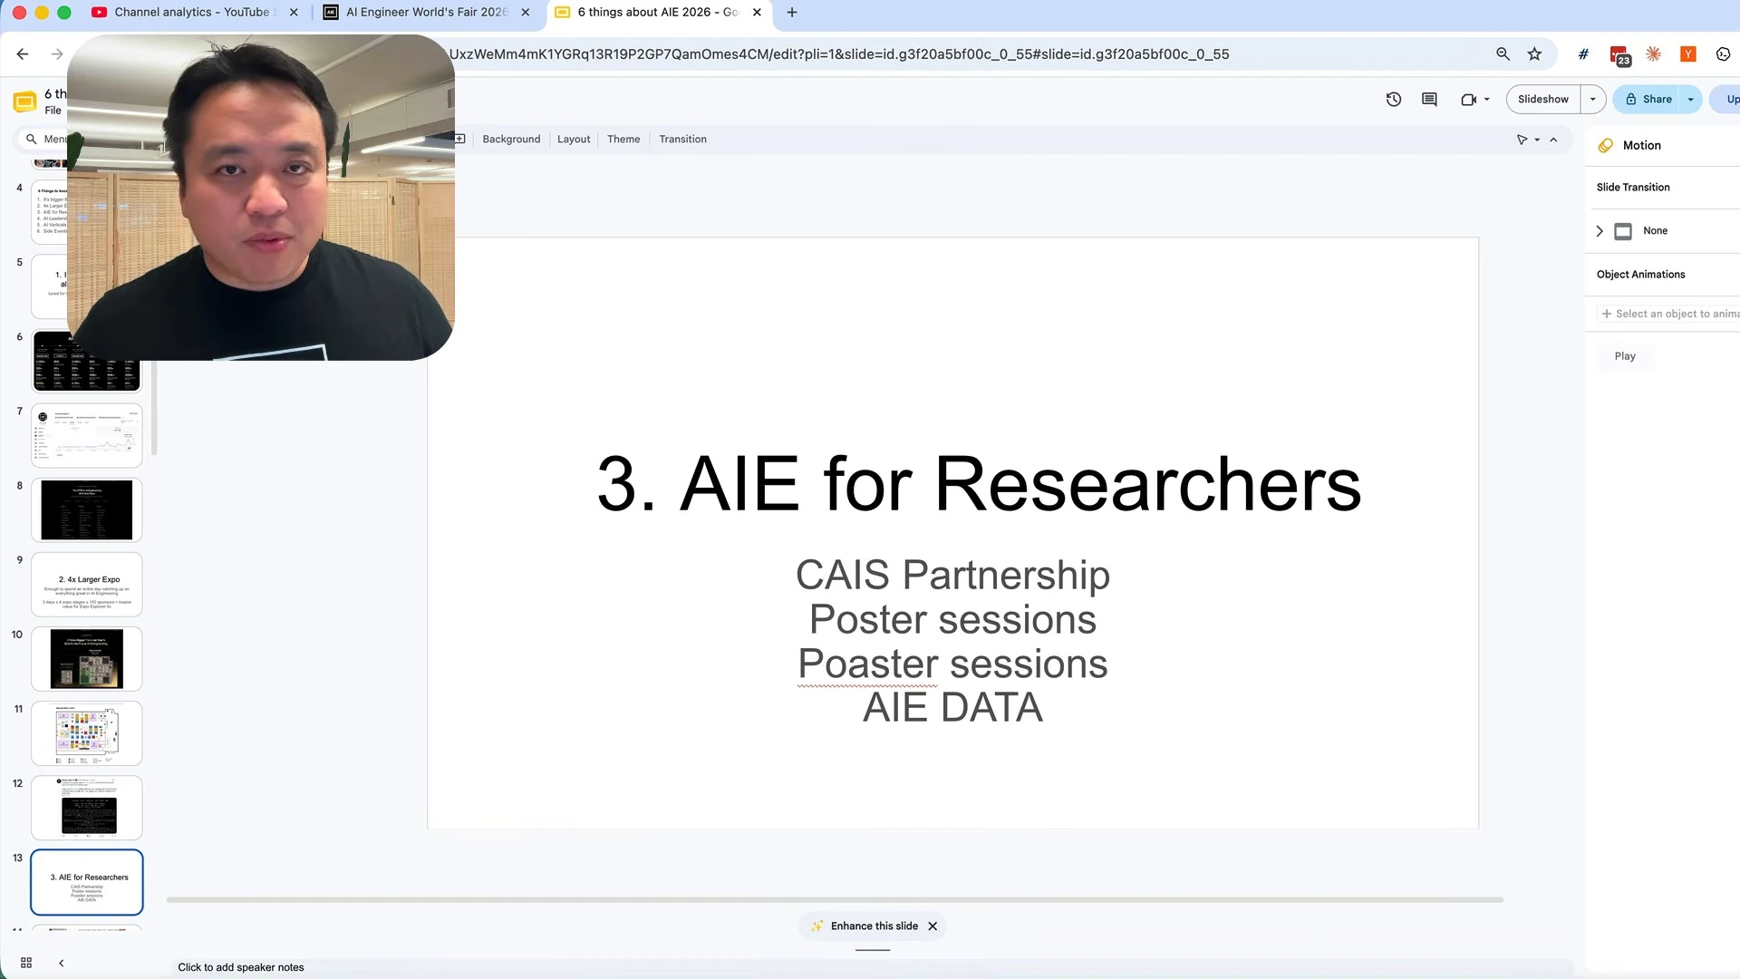Viewport: 1740px width, 979px height.
Task: Open Background options
Action: (x=511, y=140)
